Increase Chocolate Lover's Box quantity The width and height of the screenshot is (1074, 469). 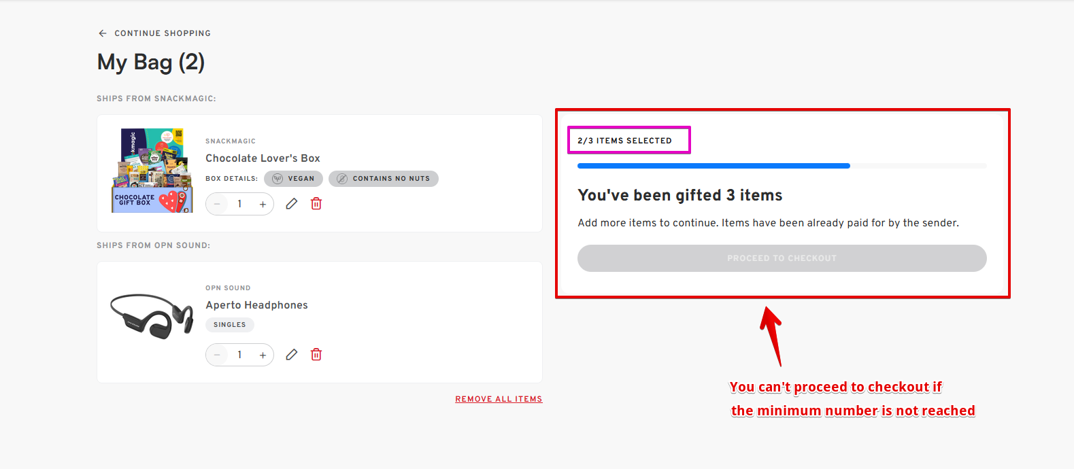pyautogui.click(x=263, y=204)
